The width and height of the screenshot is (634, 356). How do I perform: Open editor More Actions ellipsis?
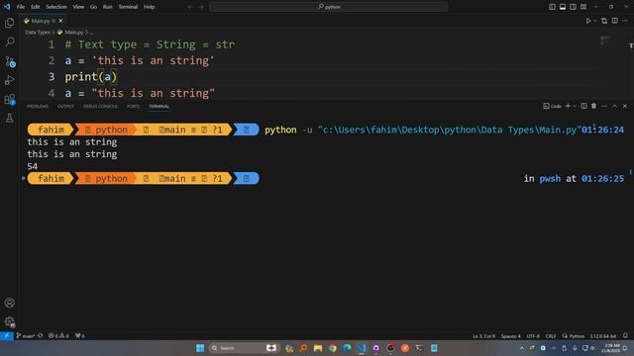tap(625, 21)
